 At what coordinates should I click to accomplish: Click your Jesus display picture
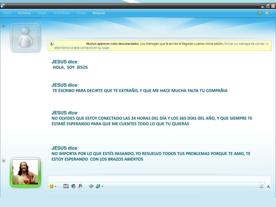click(x=25, y=172)
